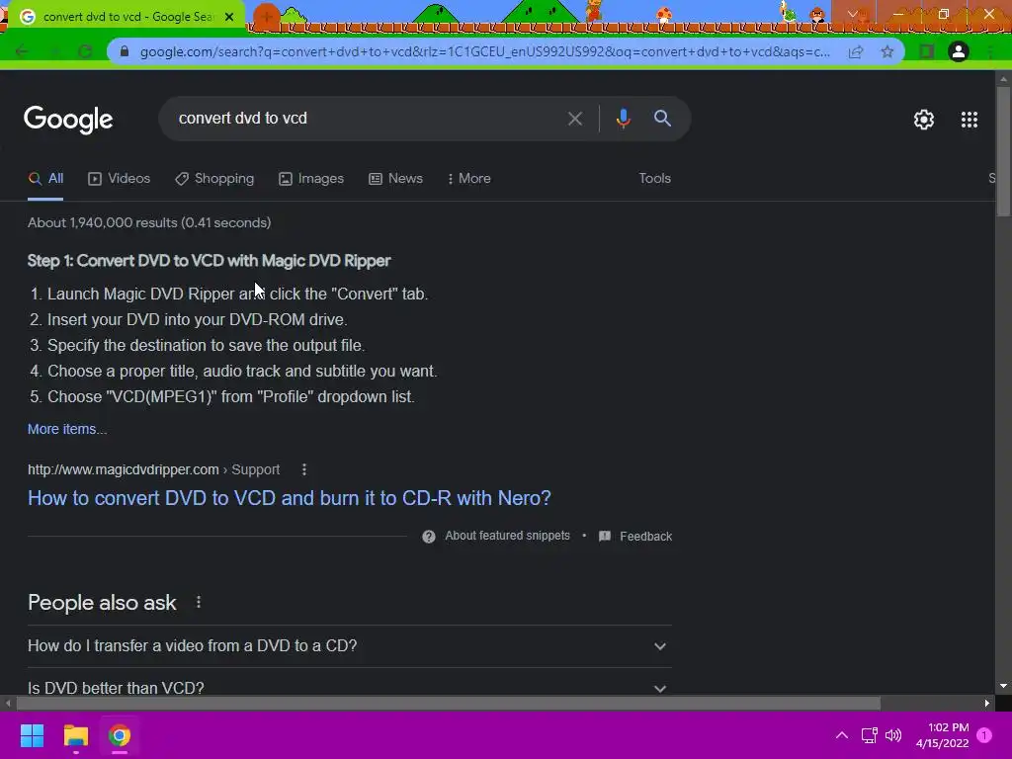The width and height of the screenshot is (1012, 759).
Task: Click 'More items...' link
Action: (67, 429)
